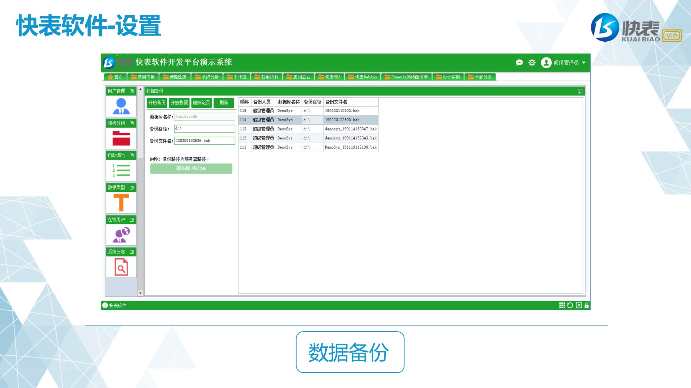Click the reload icon in status bar
The image size is (691, 388).
click(570, 305)
